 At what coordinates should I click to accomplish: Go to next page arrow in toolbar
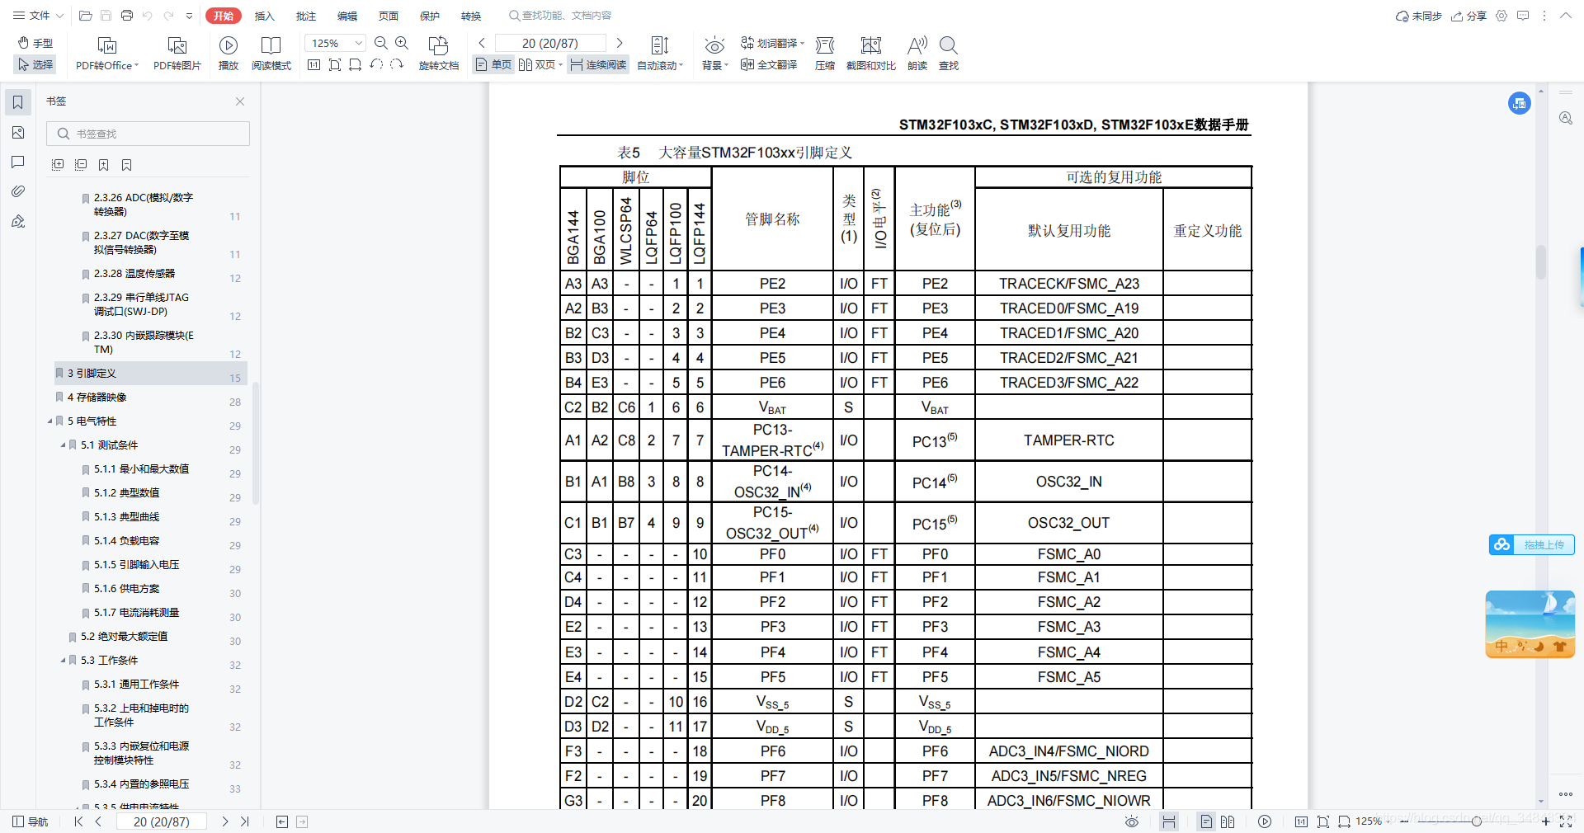620,43
